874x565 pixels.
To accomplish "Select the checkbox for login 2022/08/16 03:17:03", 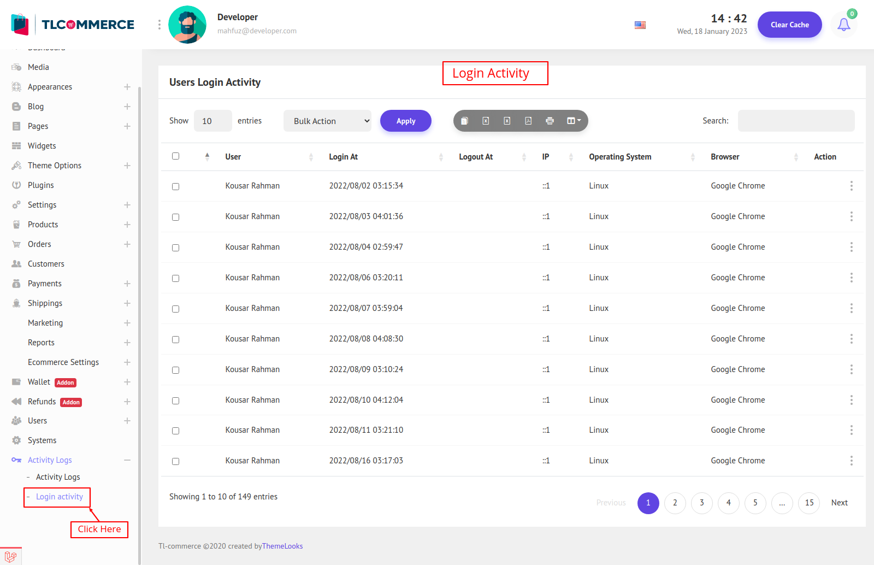I will (x=175, y=461).
